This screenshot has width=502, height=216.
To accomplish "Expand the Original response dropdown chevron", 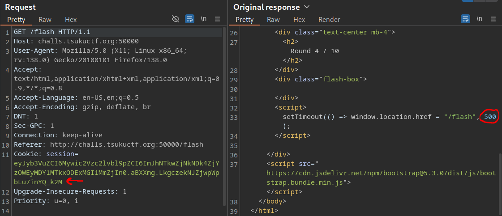I will [x=307, y=7].
